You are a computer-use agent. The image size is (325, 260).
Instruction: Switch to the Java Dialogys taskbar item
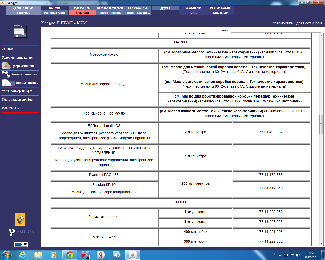(x=133, y=255)
